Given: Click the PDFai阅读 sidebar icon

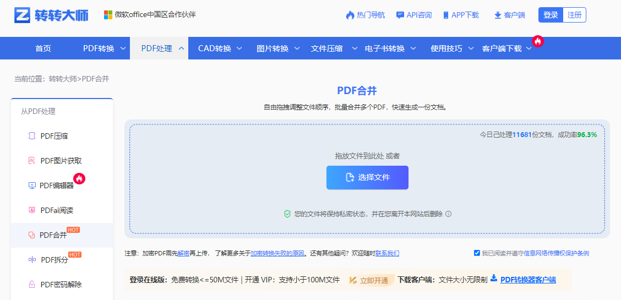Looking at the screenshot, I should 32,210.
